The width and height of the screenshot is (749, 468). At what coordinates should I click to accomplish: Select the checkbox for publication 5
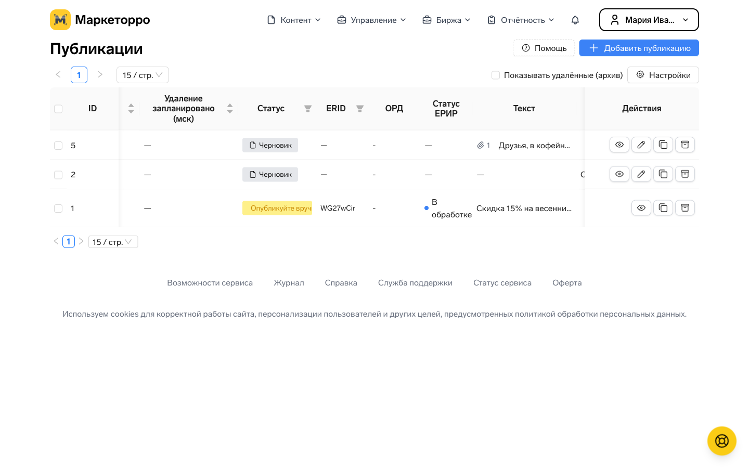click(58, 146)
